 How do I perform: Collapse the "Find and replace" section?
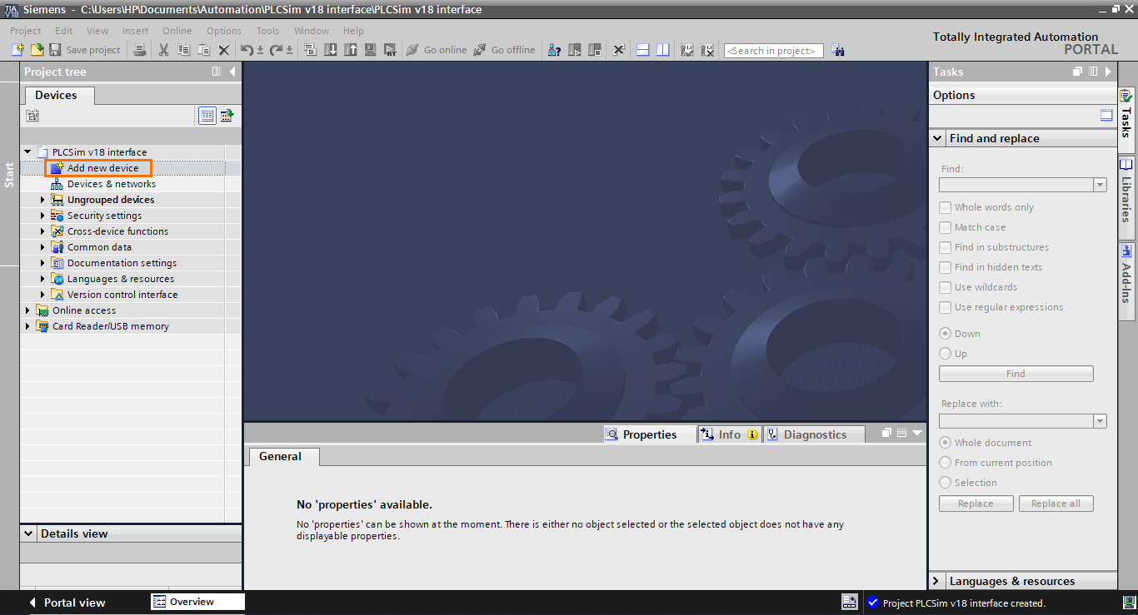pyautogui.click(x=936, y=137)
